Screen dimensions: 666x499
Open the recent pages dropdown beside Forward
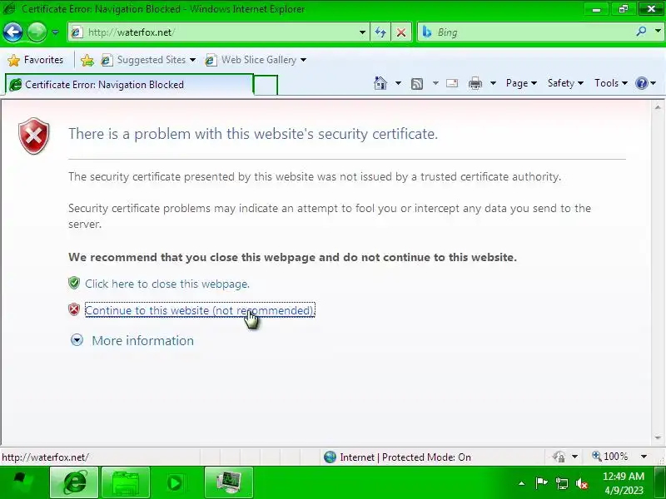(55, 32)
